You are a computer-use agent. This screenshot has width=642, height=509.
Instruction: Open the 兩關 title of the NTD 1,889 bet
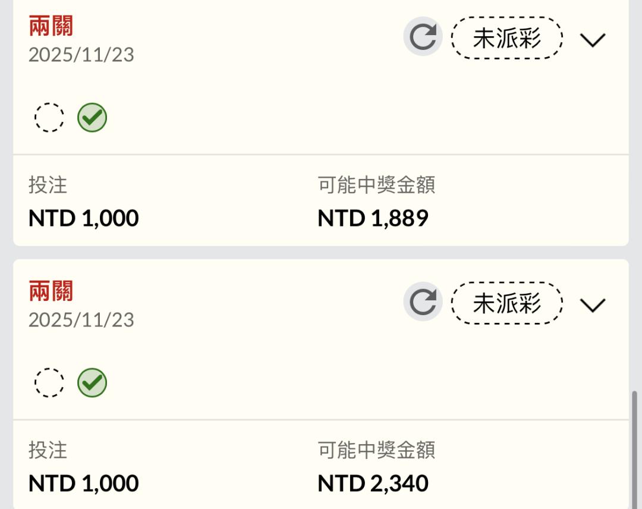tap(51, 26)
